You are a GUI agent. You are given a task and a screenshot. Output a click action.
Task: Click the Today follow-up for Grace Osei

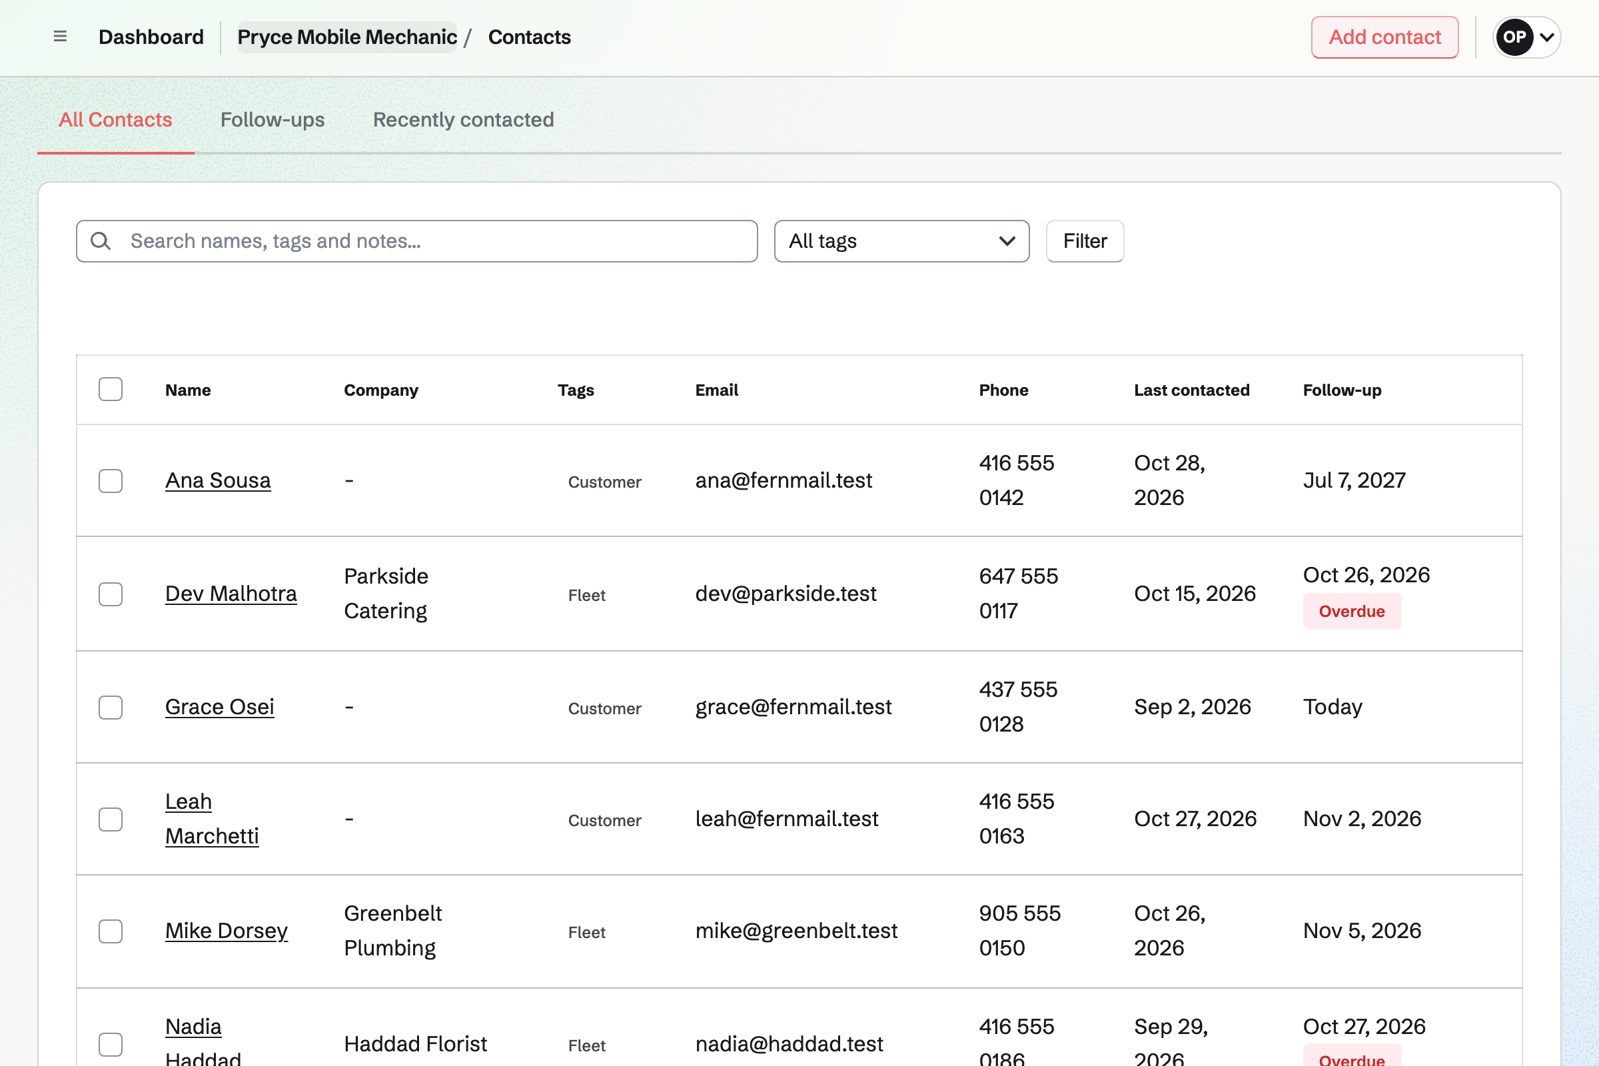pyautogui.click(x=1332, y=706)
